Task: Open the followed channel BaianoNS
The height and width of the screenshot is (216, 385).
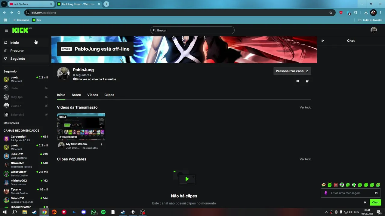Action: click(26, 115)
